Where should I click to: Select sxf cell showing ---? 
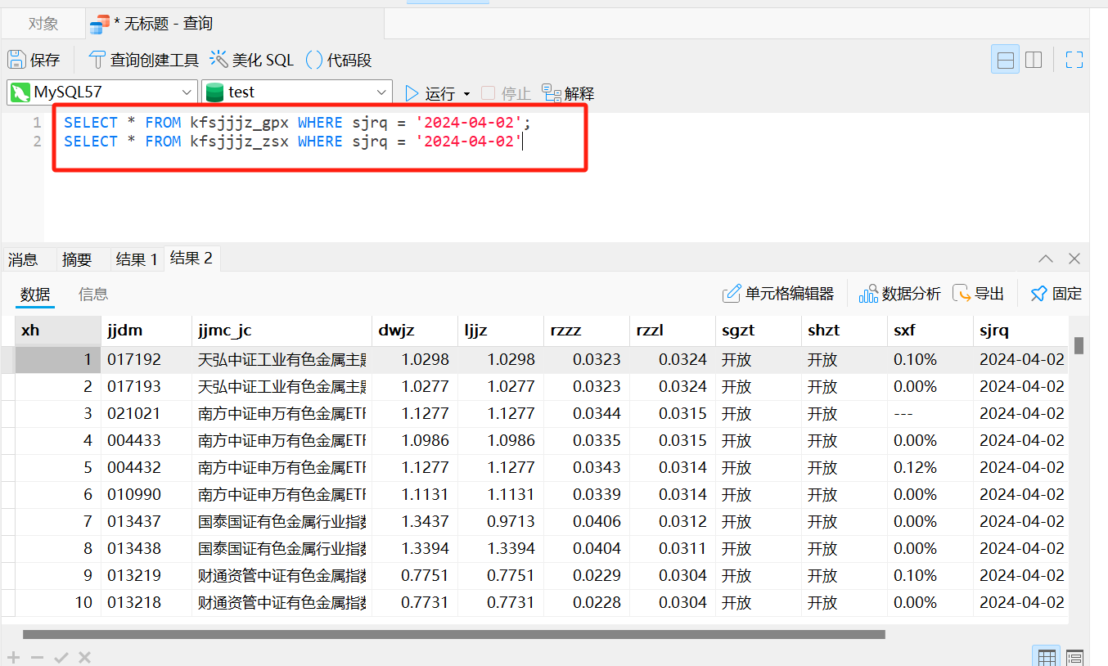point(930,413)
